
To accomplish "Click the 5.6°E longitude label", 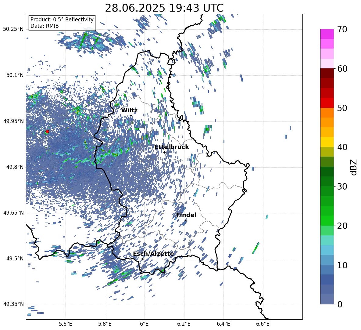I will [x=66, y=324].
